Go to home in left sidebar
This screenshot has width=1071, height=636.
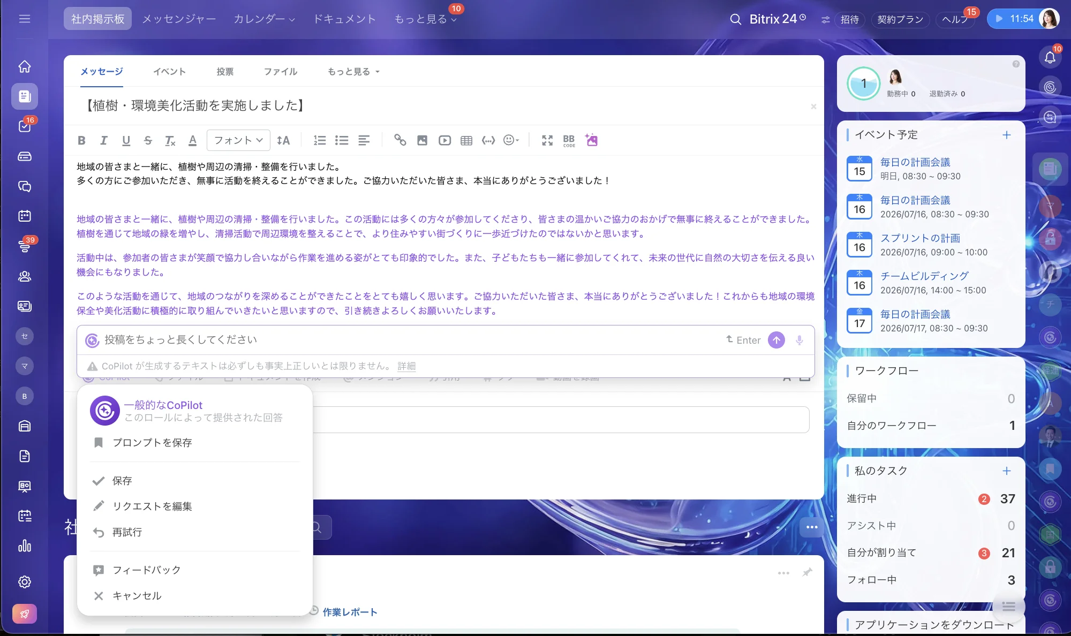click(x=25, y=66)
